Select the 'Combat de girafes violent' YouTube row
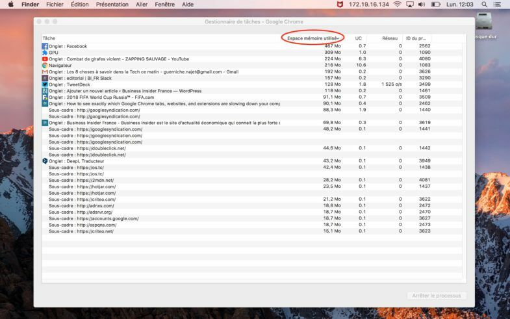 click(x=251, y=59)
